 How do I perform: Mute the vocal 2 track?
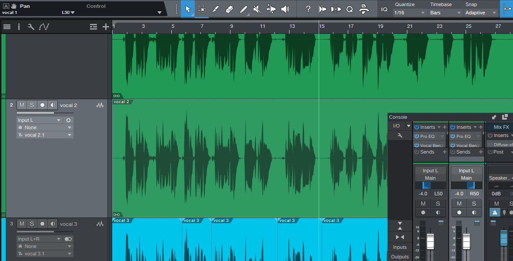22,105
